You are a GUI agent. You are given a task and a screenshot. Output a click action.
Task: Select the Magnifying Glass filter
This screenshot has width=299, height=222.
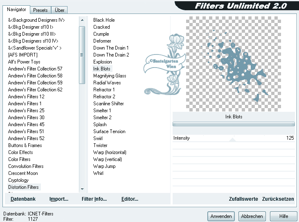coord(110,76)
